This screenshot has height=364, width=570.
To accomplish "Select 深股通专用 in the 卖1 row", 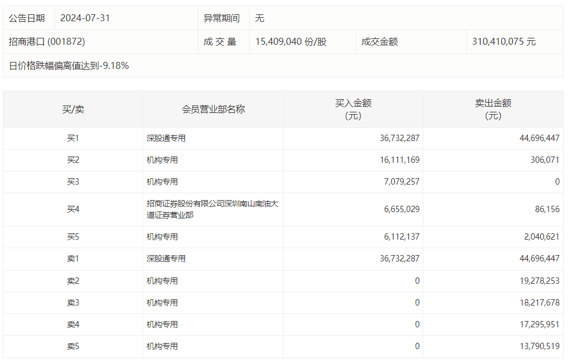I will coord(166,259).
